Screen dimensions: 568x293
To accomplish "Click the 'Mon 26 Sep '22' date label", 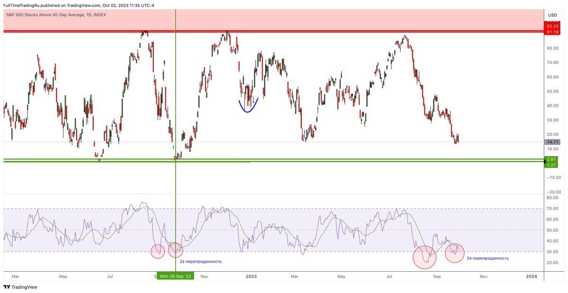I will coord(176,276).
